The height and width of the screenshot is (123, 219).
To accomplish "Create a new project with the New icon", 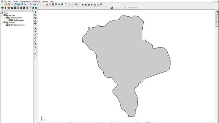I will click(2, 4).
